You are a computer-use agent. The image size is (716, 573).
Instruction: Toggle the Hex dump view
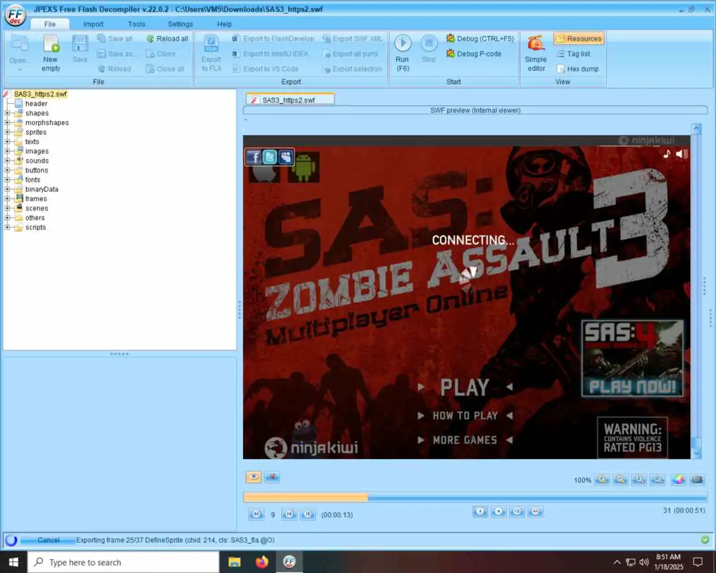click(x=578, y=69)
